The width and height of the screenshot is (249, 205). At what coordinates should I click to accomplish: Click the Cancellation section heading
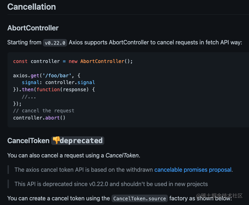click(31, 7)
